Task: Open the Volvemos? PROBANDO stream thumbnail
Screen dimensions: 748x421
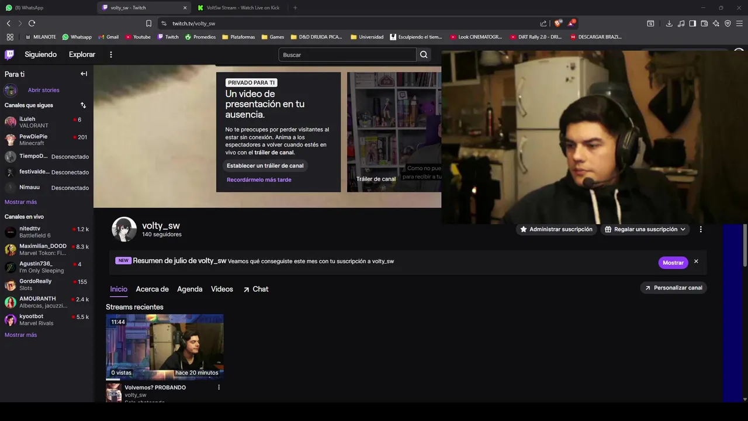Action: (165, 347)
